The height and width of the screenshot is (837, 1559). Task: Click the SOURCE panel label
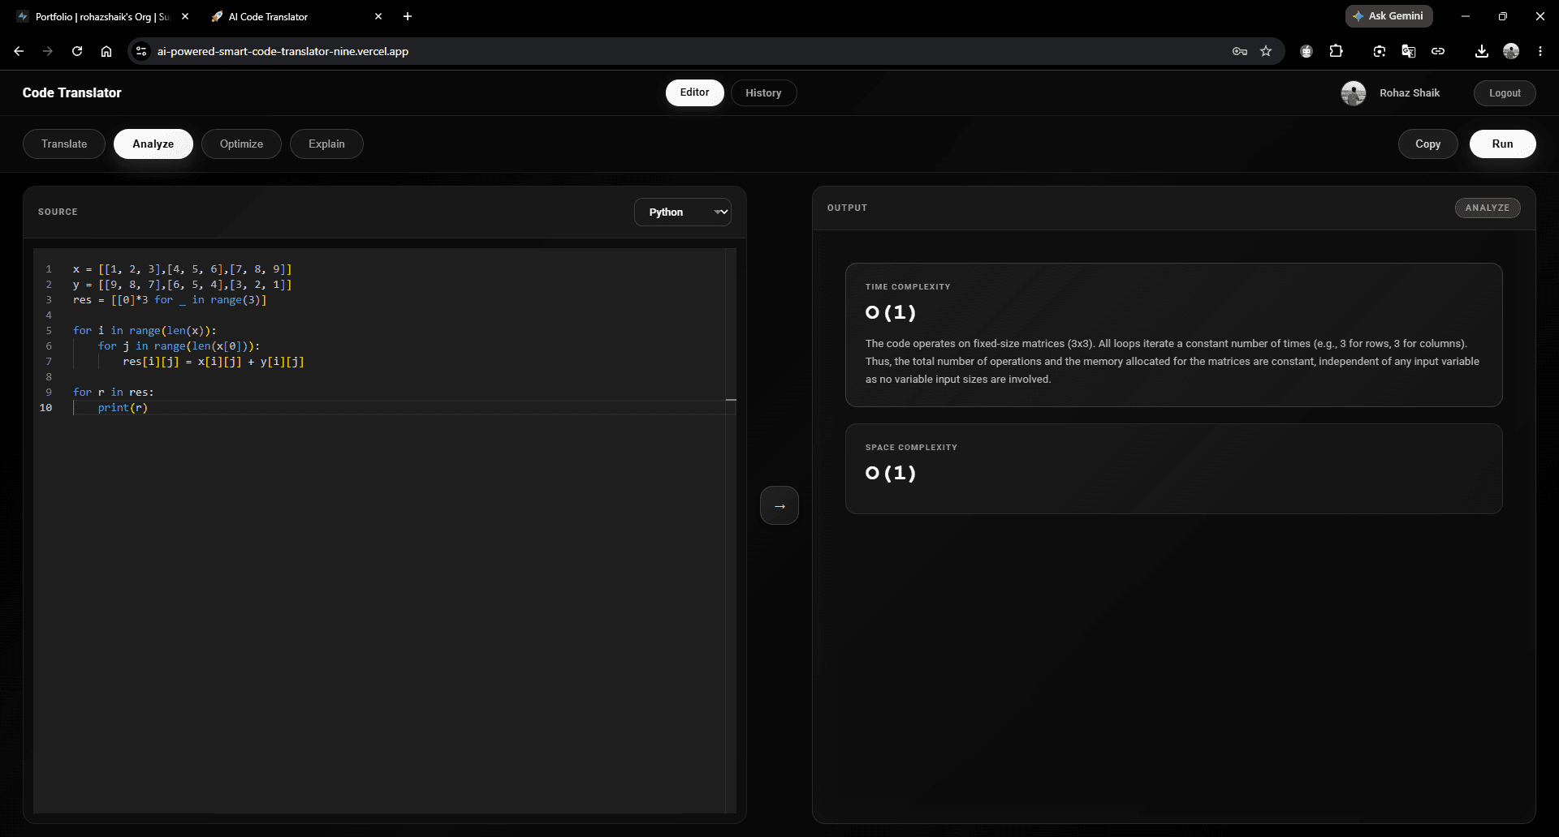click(x=58, y=212)
